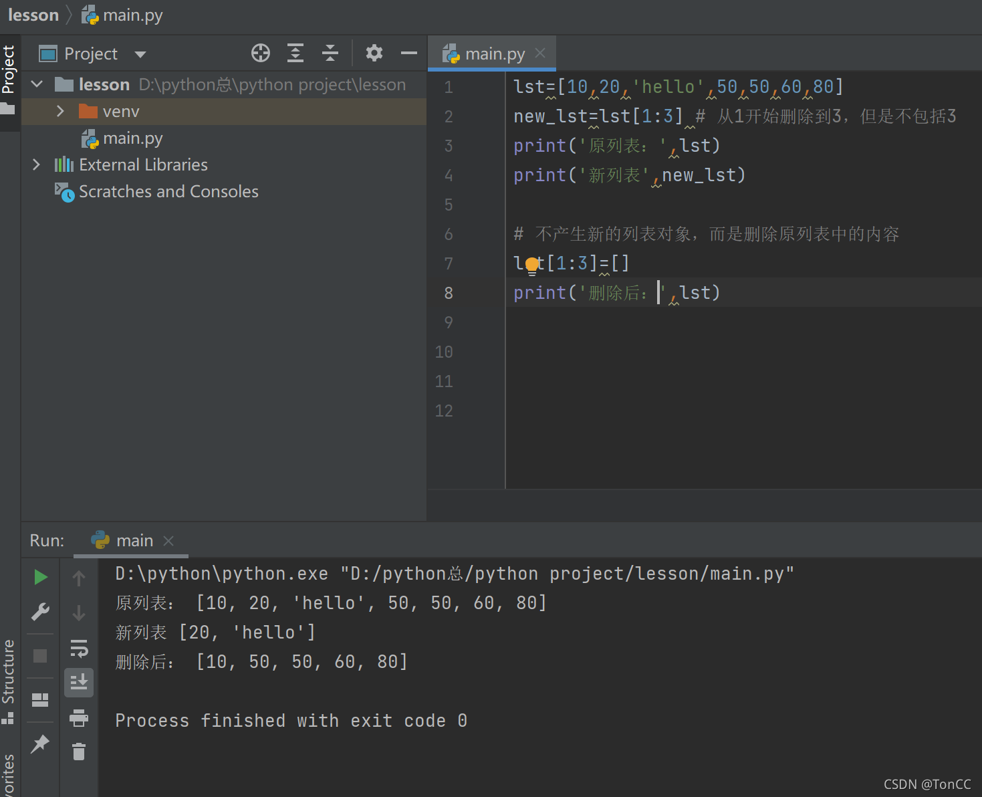Image resolution: width=982 pixels, height=797 pixels.
Task: Open Project panel settings gear
Action: pos(374,53)
